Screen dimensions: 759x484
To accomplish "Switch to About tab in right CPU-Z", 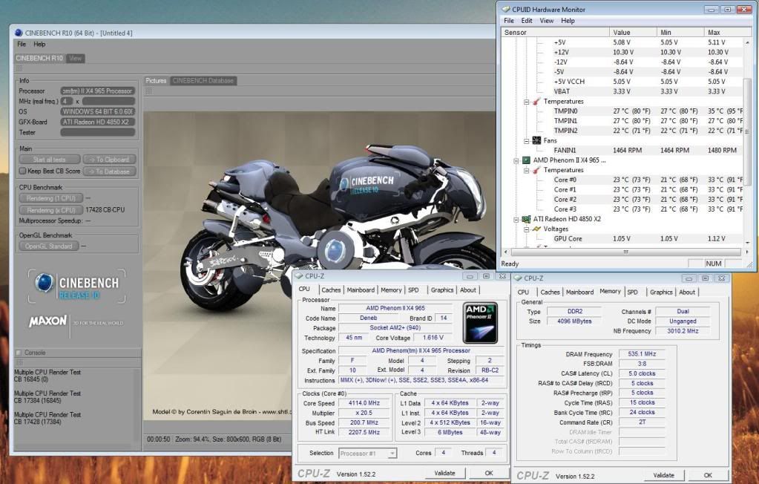I will tap(687, 292).
